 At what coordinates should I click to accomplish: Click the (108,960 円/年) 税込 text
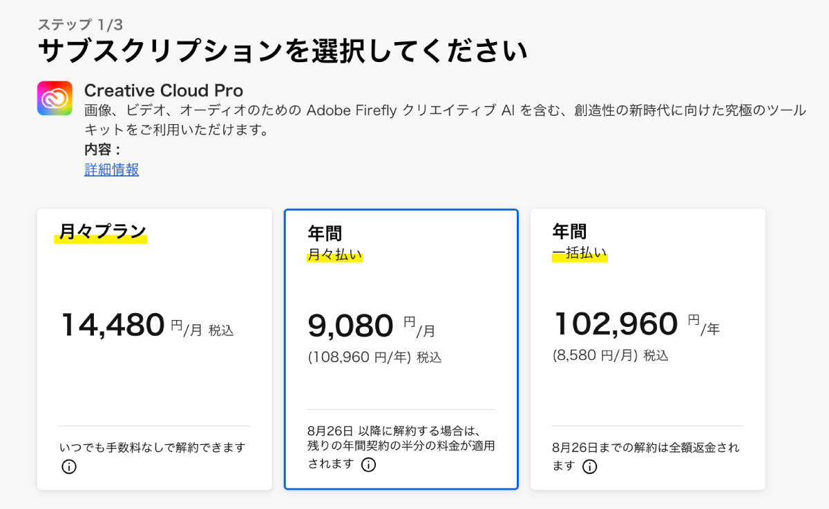click(x=374, y=357)
